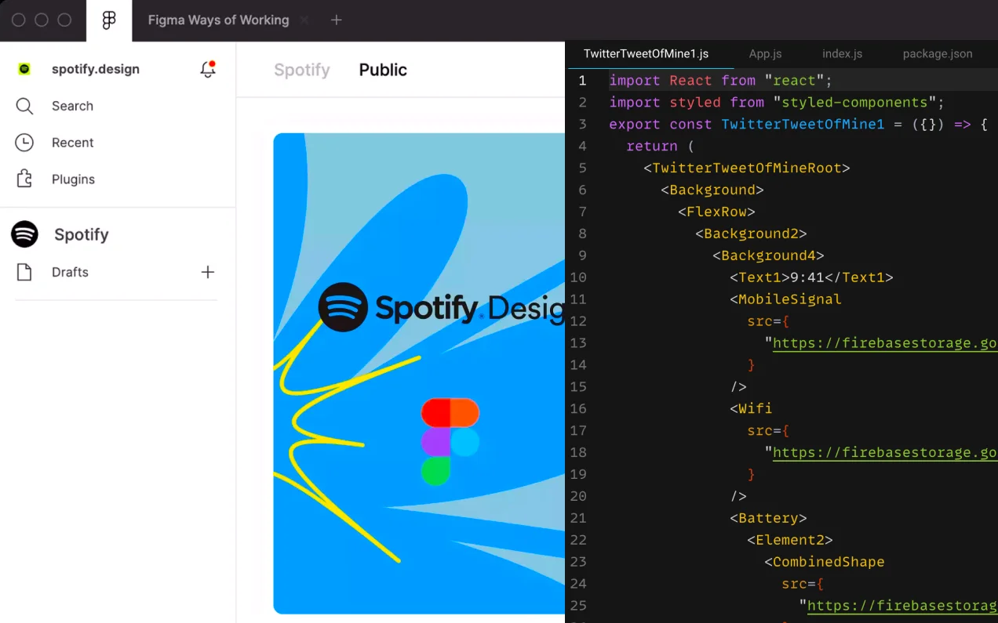Select the Spotify breadcrumb tab

tap(302, 70)
